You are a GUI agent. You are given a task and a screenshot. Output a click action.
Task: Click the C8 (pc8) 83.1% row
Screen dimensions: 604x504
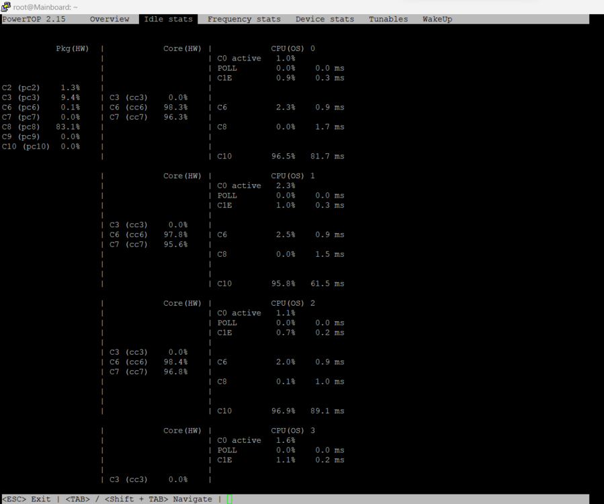(41, 127)
